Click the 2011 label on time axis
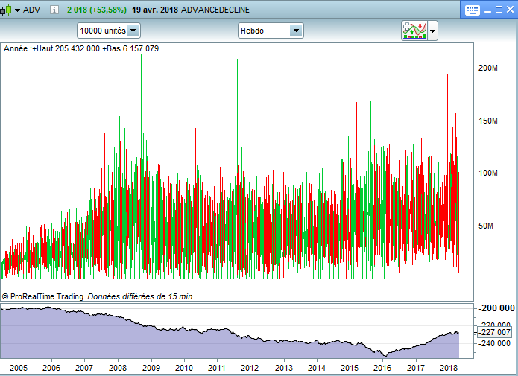The width and height of the screenshot is (518, 376). click(x=217, y=368)
